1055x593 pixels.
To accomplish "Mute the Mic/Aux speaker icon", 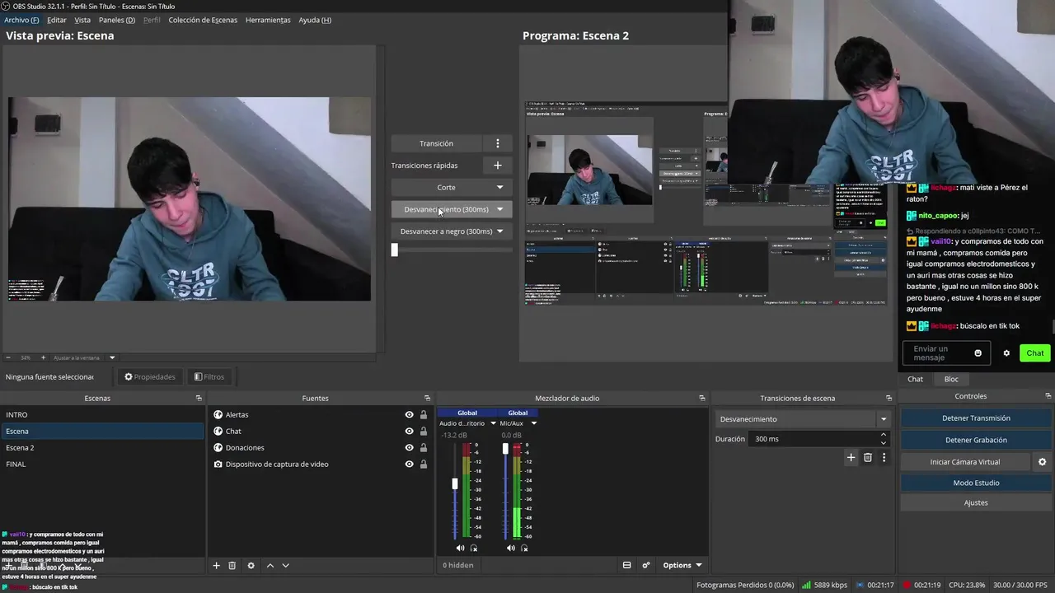I will click(x=510, y=549).
